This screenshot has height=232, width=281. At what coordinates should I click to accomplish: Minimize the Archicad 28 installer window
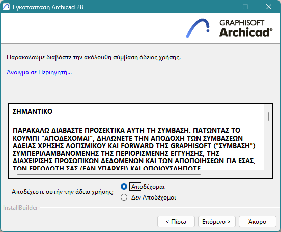click(x=222, y=7)
